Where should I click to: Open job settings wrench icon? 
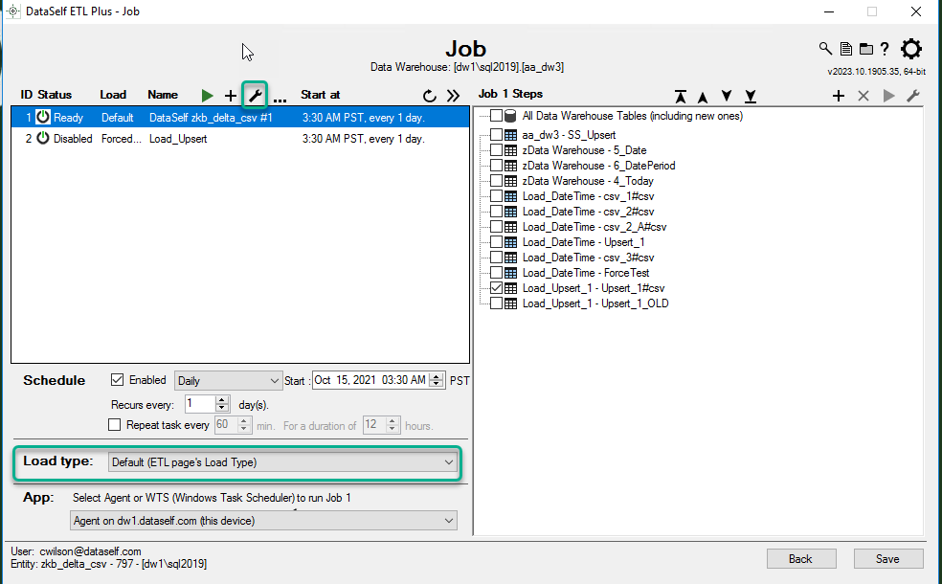coord(255,95)
